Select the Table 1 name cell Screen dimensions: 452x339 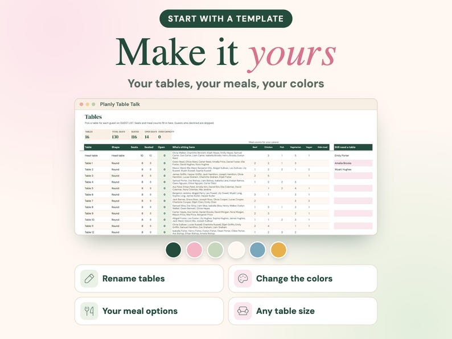click(x=89, y=163)
